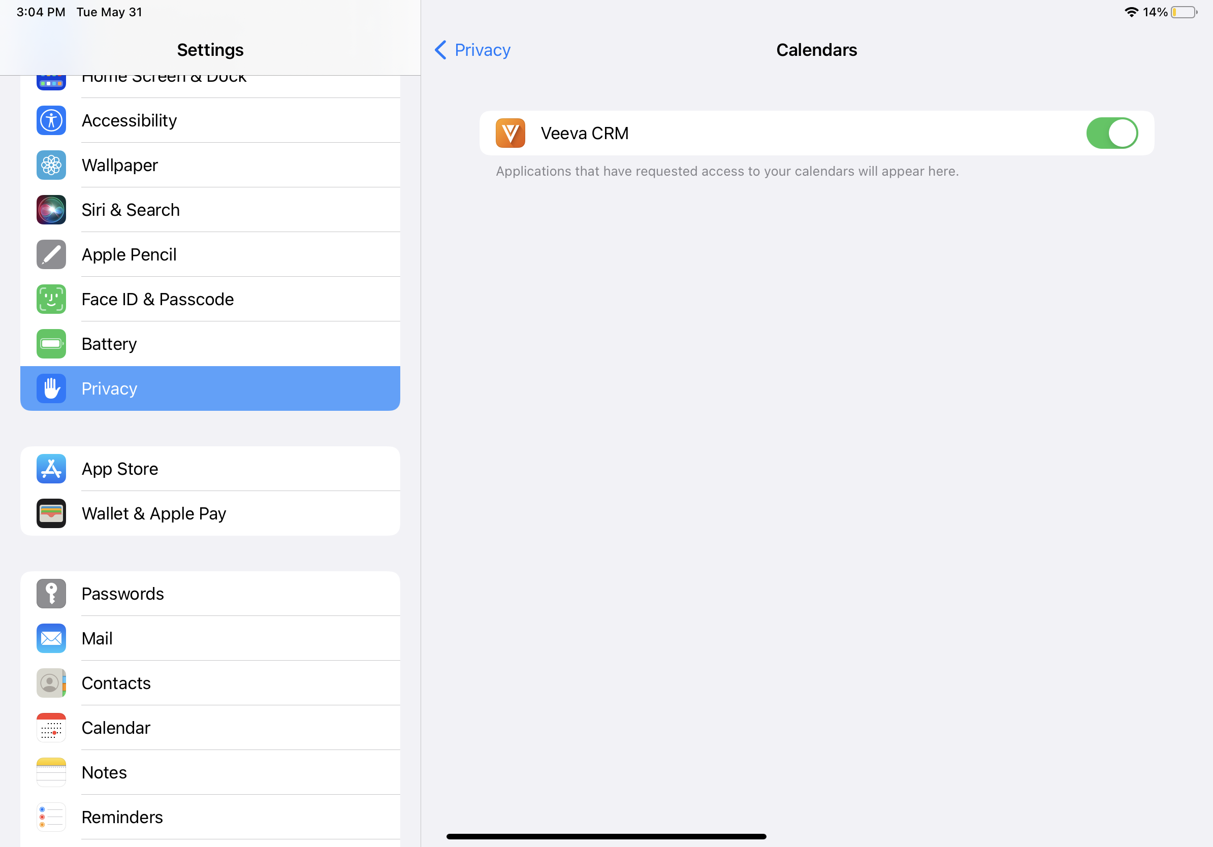The image size is (1213, 847).
Task: Open the App Store icon
Action: pyautogui.click(x=51, y=469)
